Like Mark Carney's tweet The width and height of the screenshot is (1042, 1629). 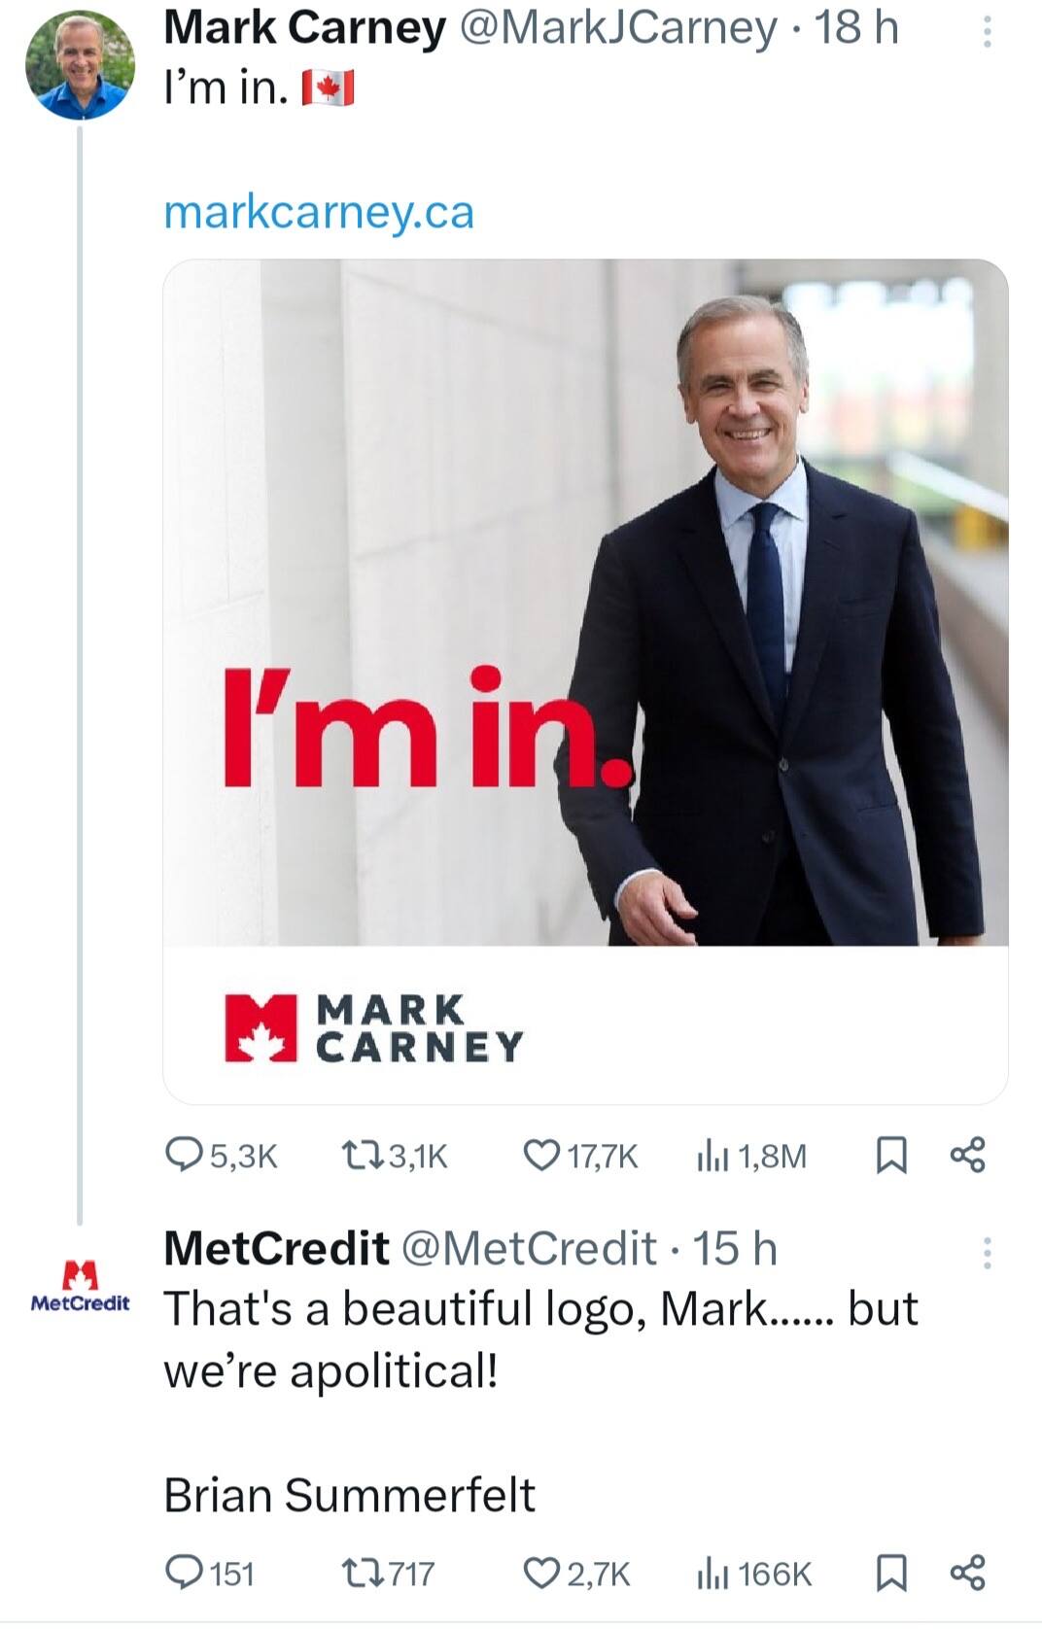pos(540,1155)
